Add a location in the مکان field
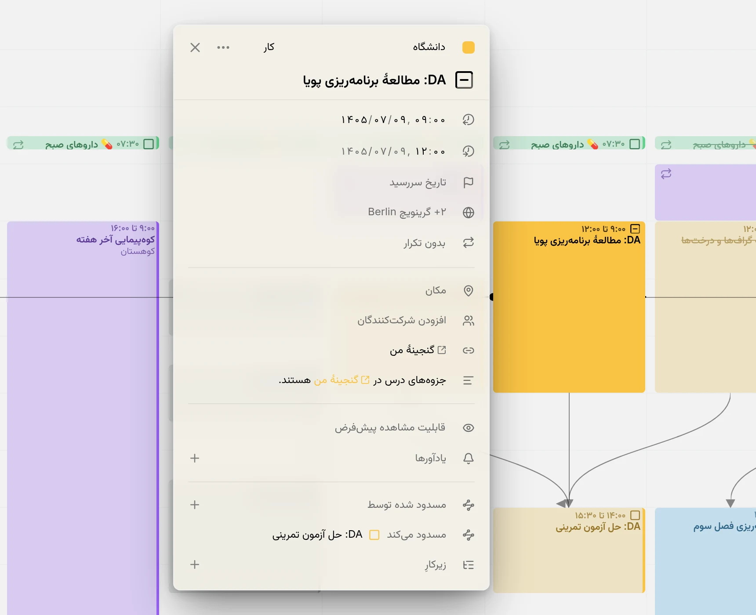This screenshot has height=615, width=756. [x=436, y=290]
